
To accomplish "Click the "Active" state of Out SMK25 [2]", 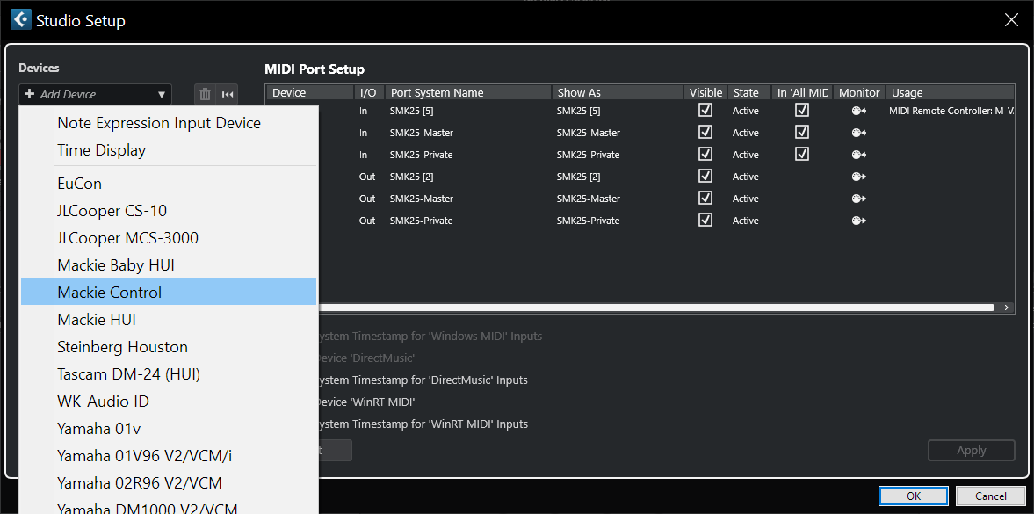I will click(x=746, y=177).
